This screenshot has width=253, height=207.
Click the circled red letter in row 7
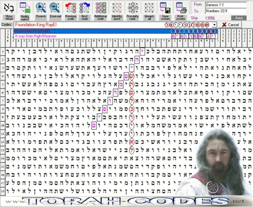[x=132, y=101]
